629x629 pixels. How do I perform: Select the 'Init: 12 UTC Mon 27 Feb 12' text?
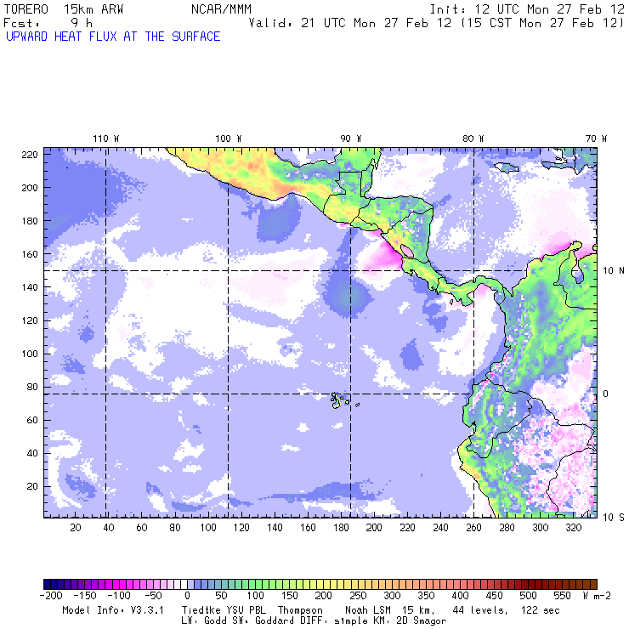click(x=527, y=9)
